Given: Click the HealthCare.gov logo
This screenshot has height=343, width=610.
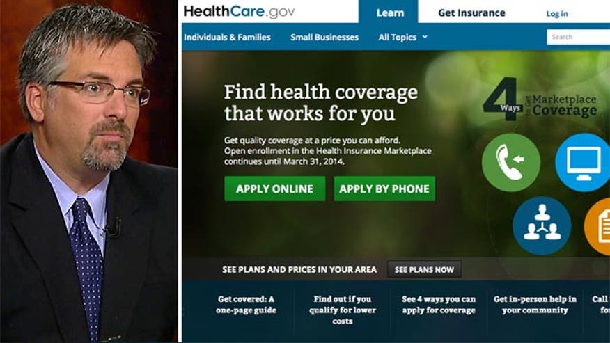Looking at the screenshot, I should pyautogui.click(x=239, y=12).
